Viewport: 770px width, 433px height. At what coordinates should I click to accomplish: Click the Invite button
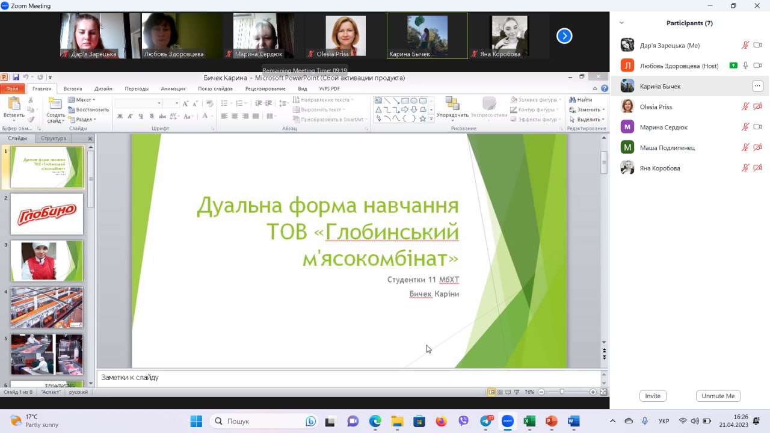click(x=653, y=396)
